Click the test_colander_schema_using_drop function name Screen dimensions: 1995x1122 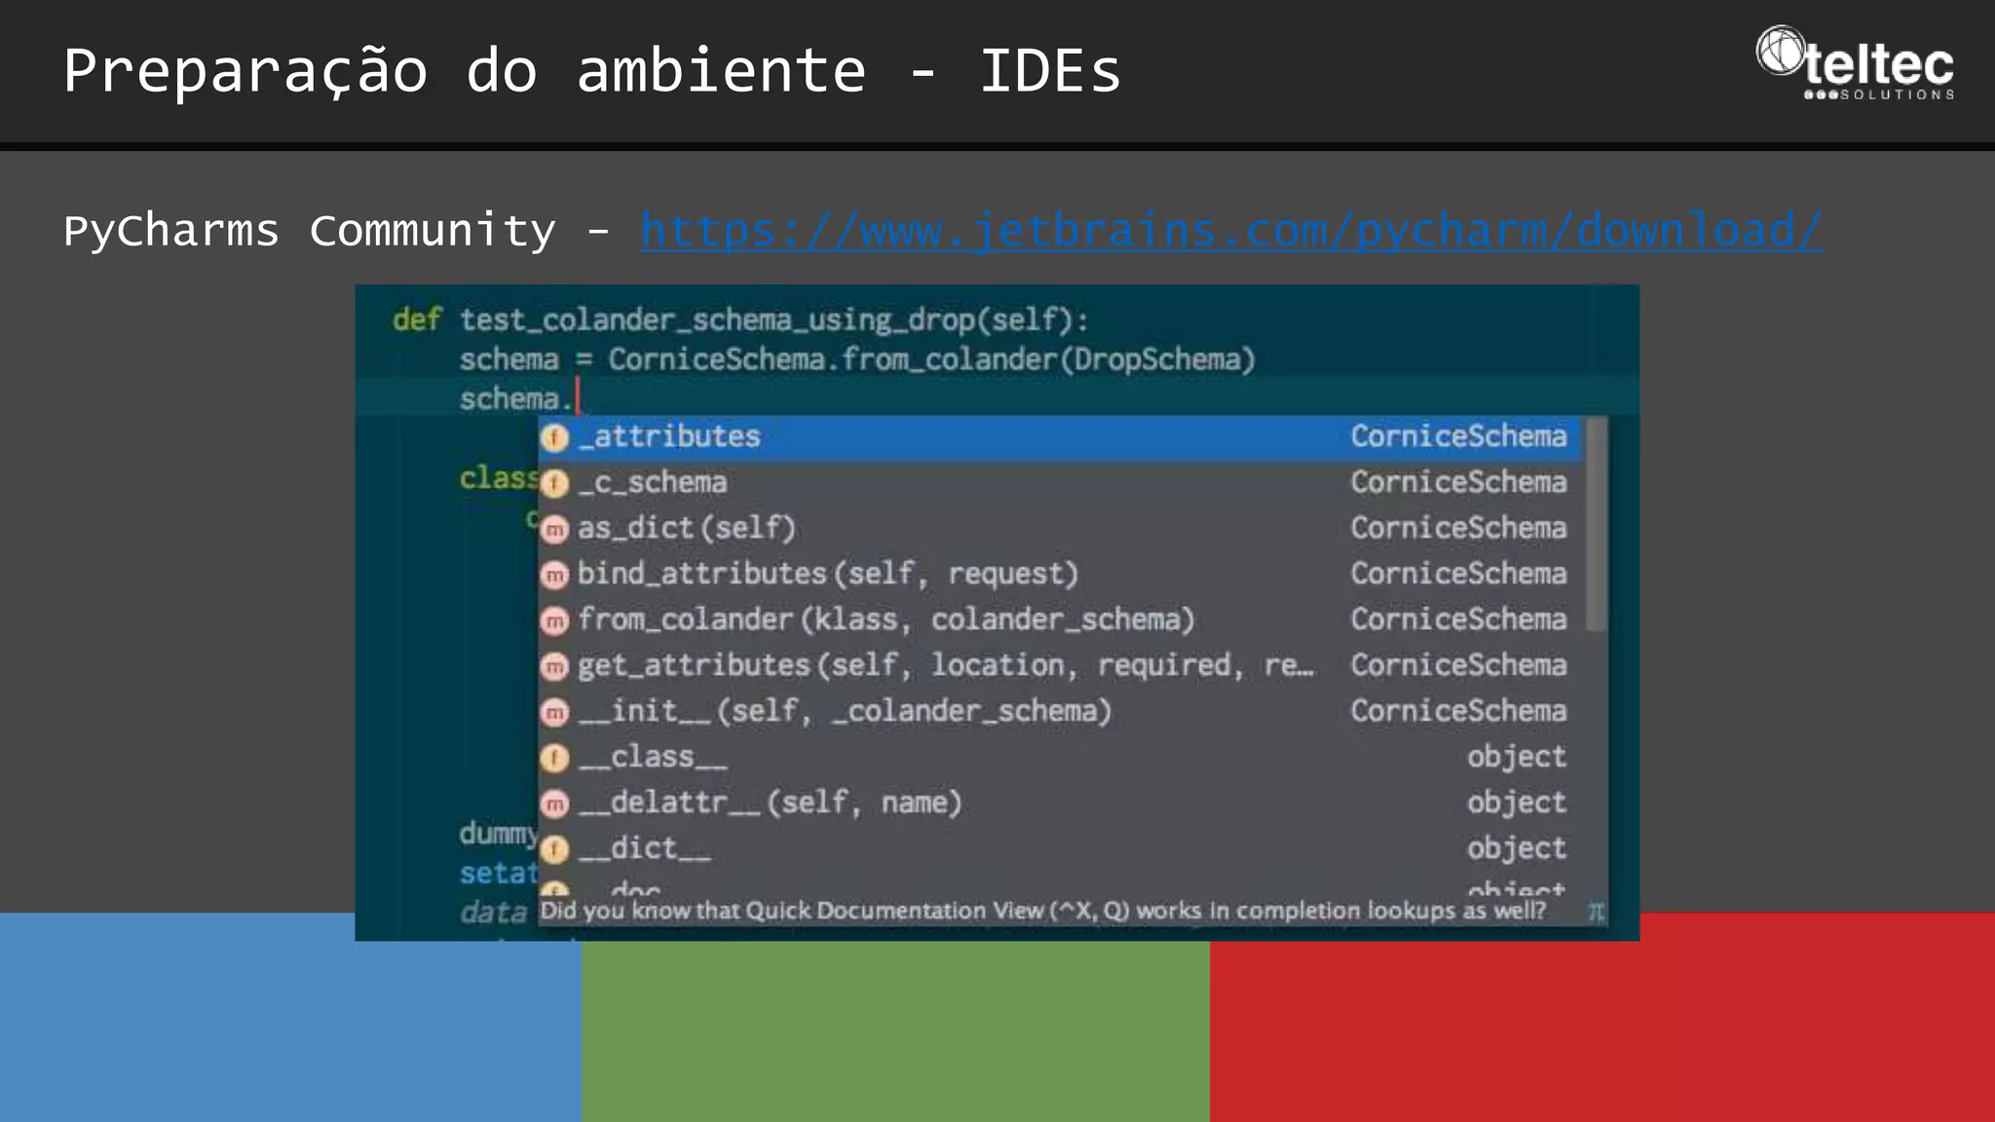[x=716, y=320]
